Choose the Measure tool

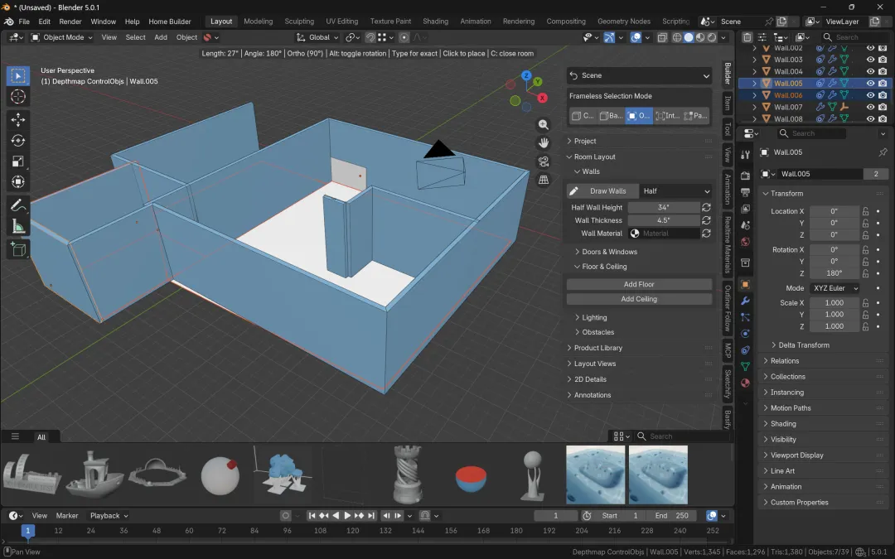[18, 226]
